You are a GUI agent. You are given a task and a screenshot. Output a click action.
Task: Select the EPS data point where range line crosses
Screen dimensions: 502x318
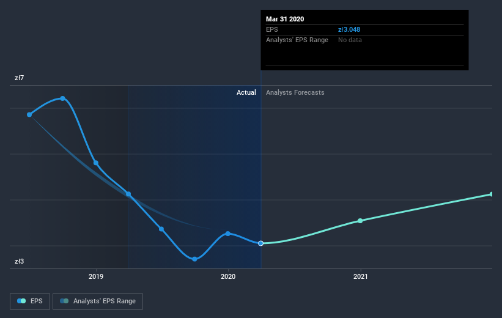tap(128, 194)
